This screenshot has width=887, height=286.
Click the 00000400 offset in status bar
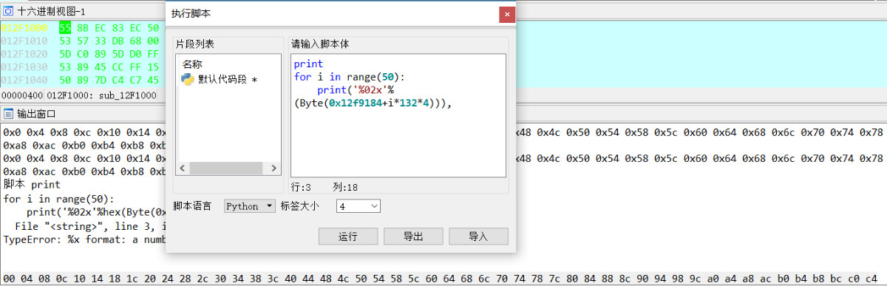click(22, 95)
